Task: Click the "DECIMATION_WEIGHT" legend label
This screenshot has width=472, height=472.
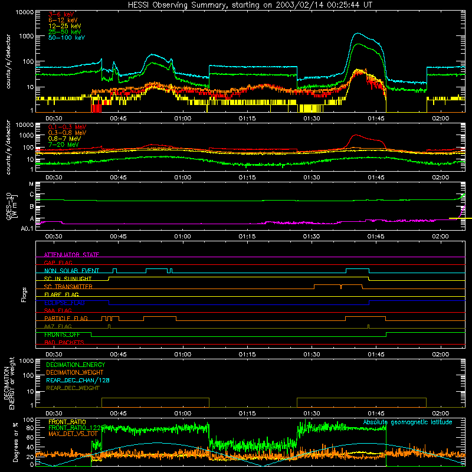Action: coord(75,372)
